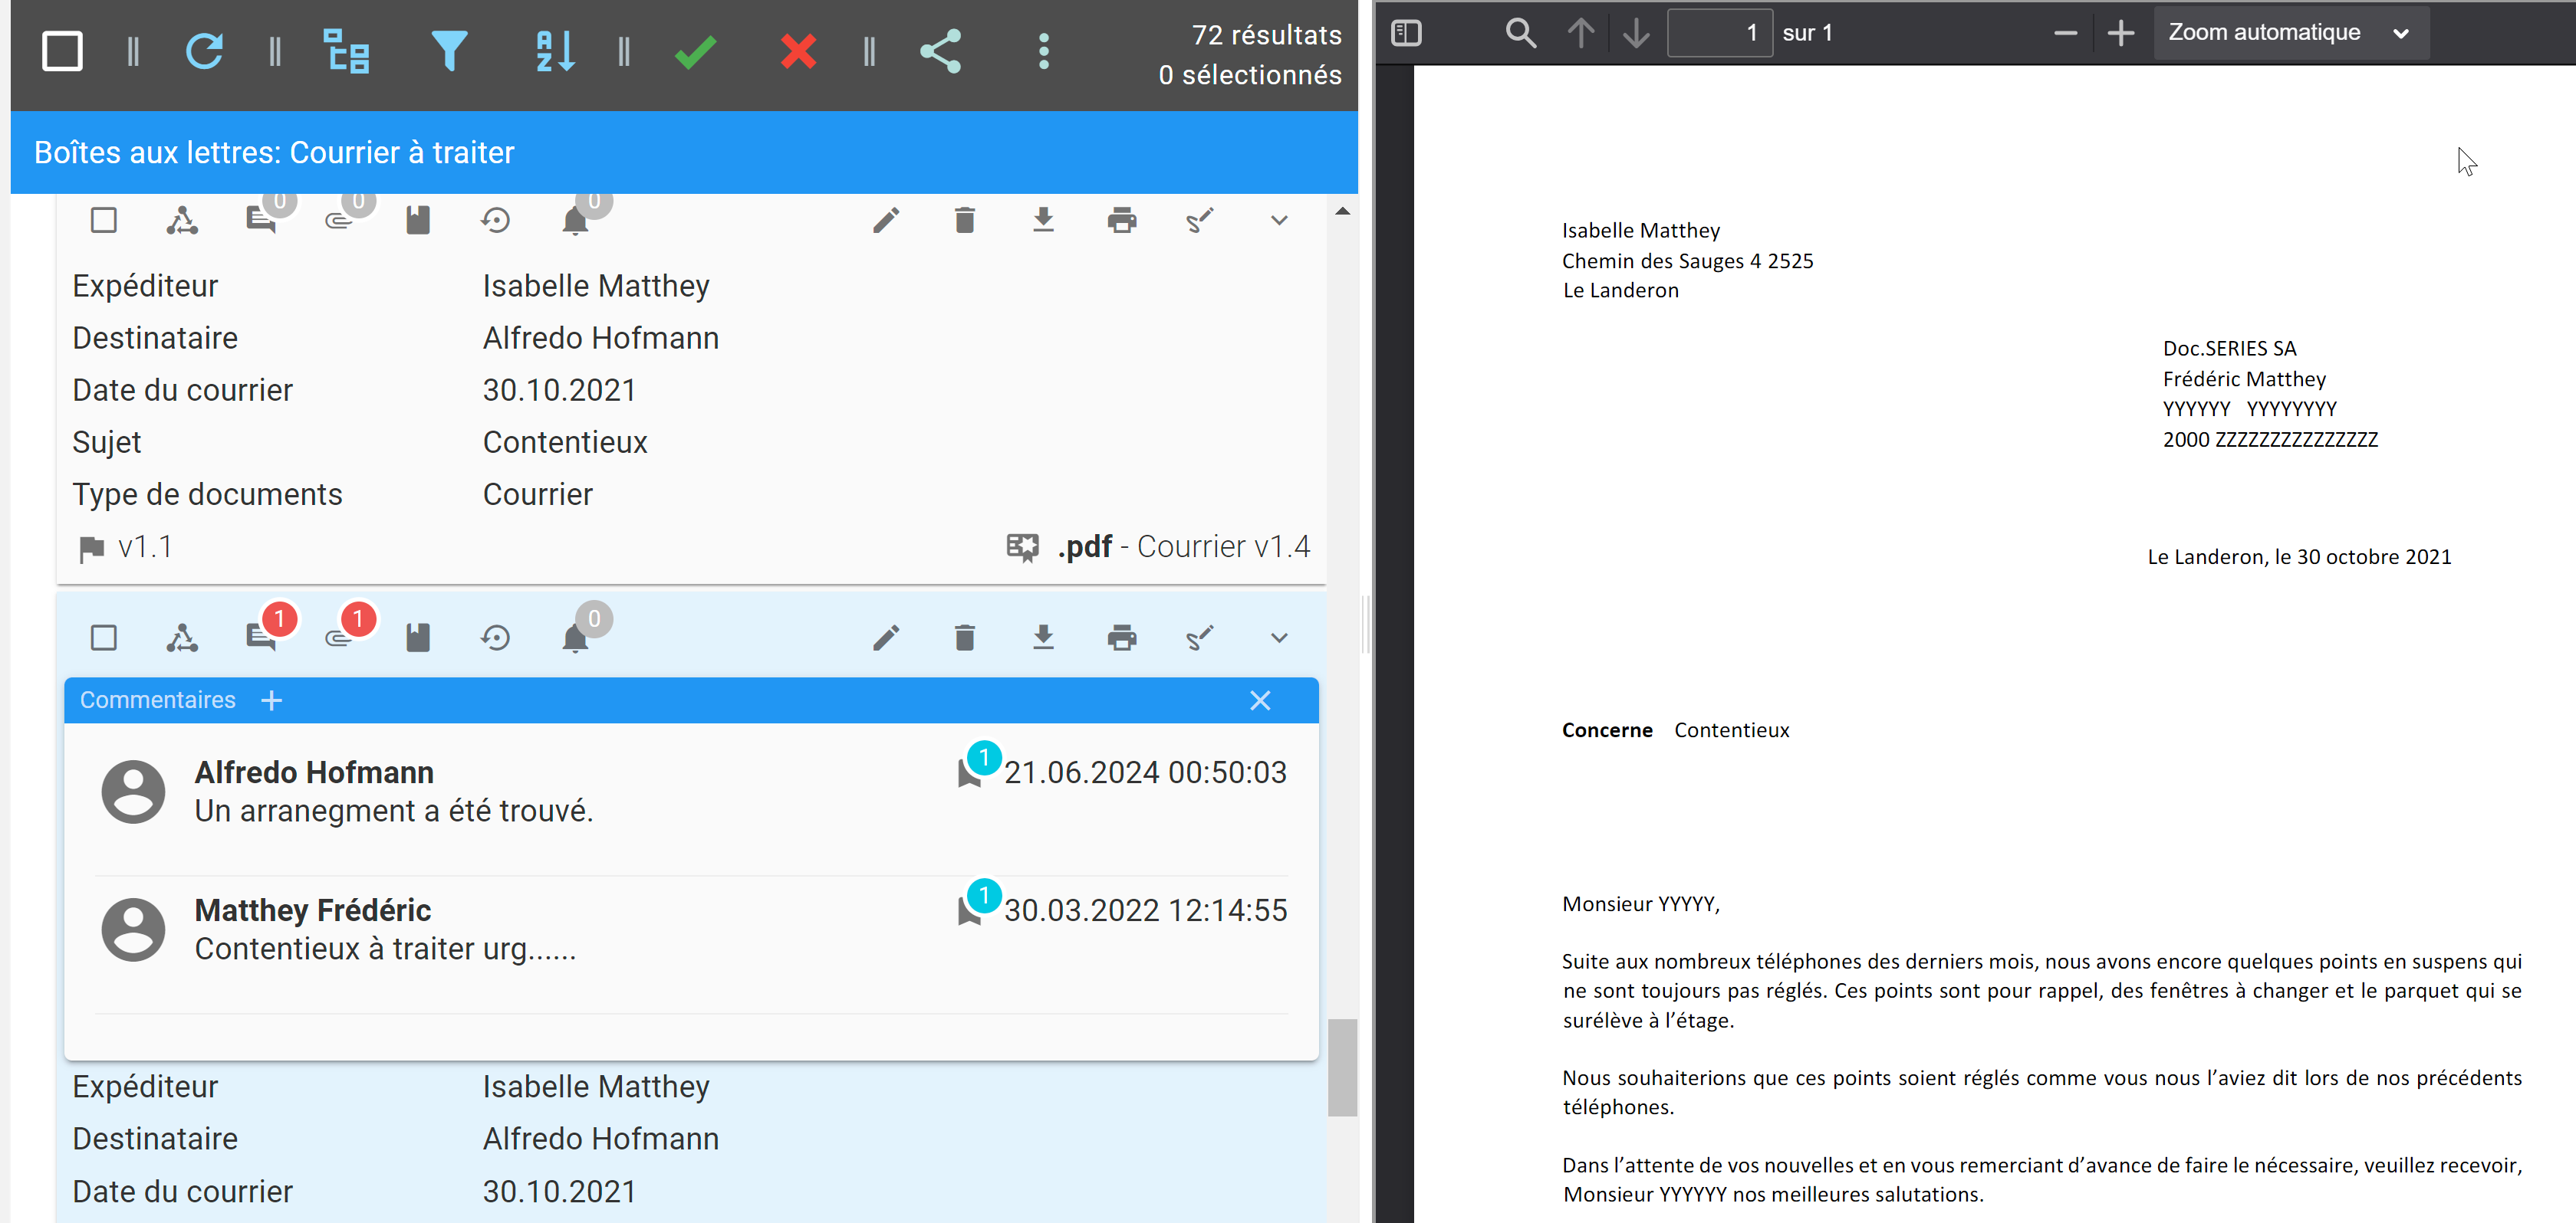
Task: Download the first document
Action: pyautogui.click(x=1043, y=220)
